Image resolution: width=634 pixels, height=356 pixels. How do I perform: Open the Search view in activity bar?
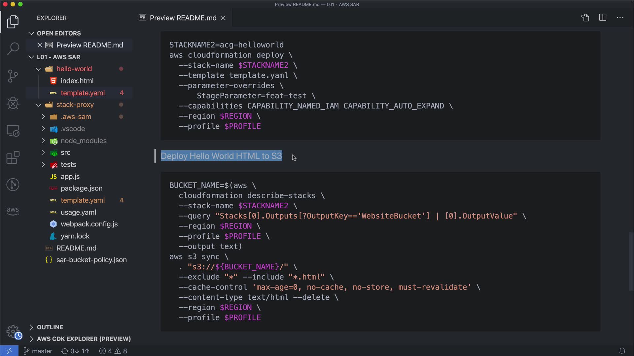(x=13, y=49)
